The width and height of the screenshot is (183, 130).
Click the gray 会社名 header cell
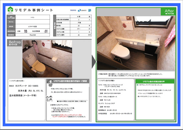click(11, 27)
